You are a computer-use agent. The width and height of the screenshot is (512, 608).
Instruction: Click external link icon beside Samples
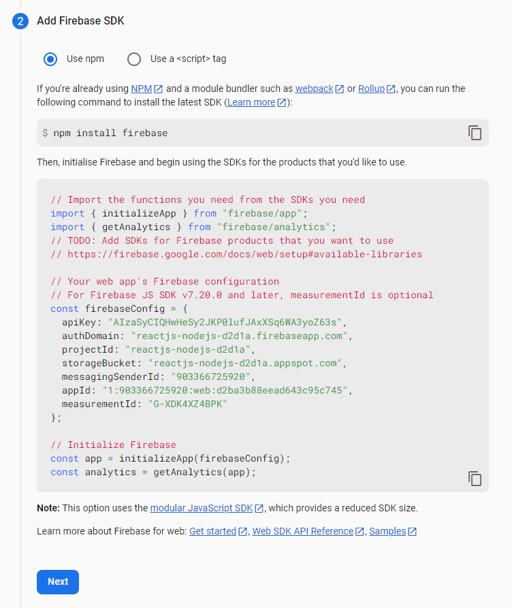coord(413,532)
